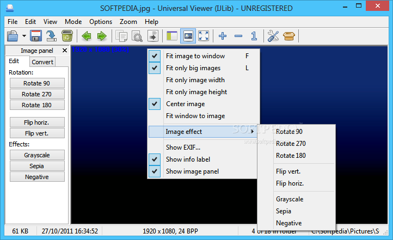Toggle Fit image to window option
This screenshot has height=240, width=393.
tap(203, 56)
